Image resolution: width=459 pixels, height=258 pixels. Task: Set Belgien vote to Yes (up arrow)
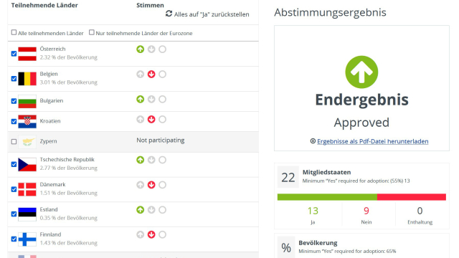(x=141, y=75)
